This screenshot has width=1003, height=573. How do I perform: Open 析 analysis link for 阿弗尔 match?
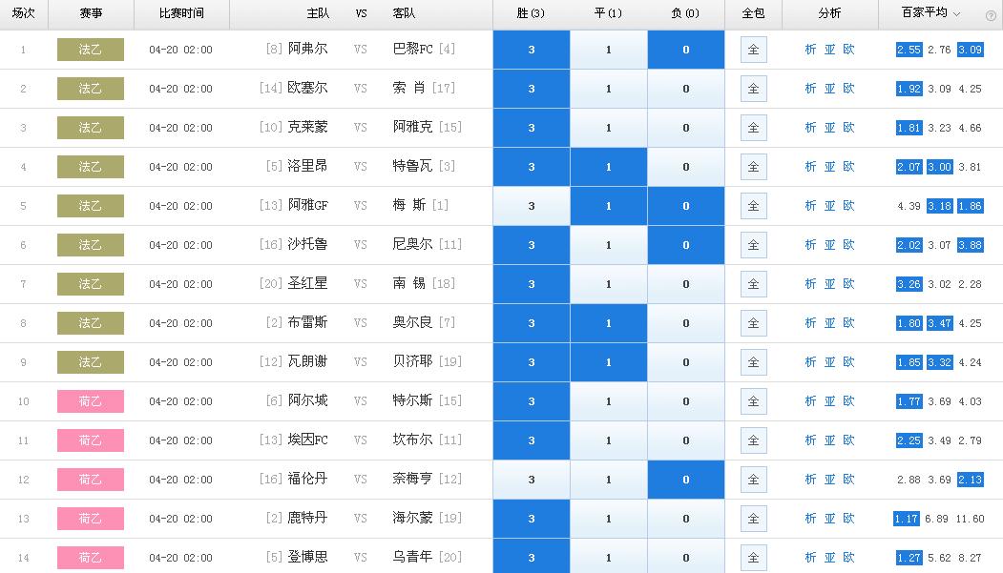[810, 50]
